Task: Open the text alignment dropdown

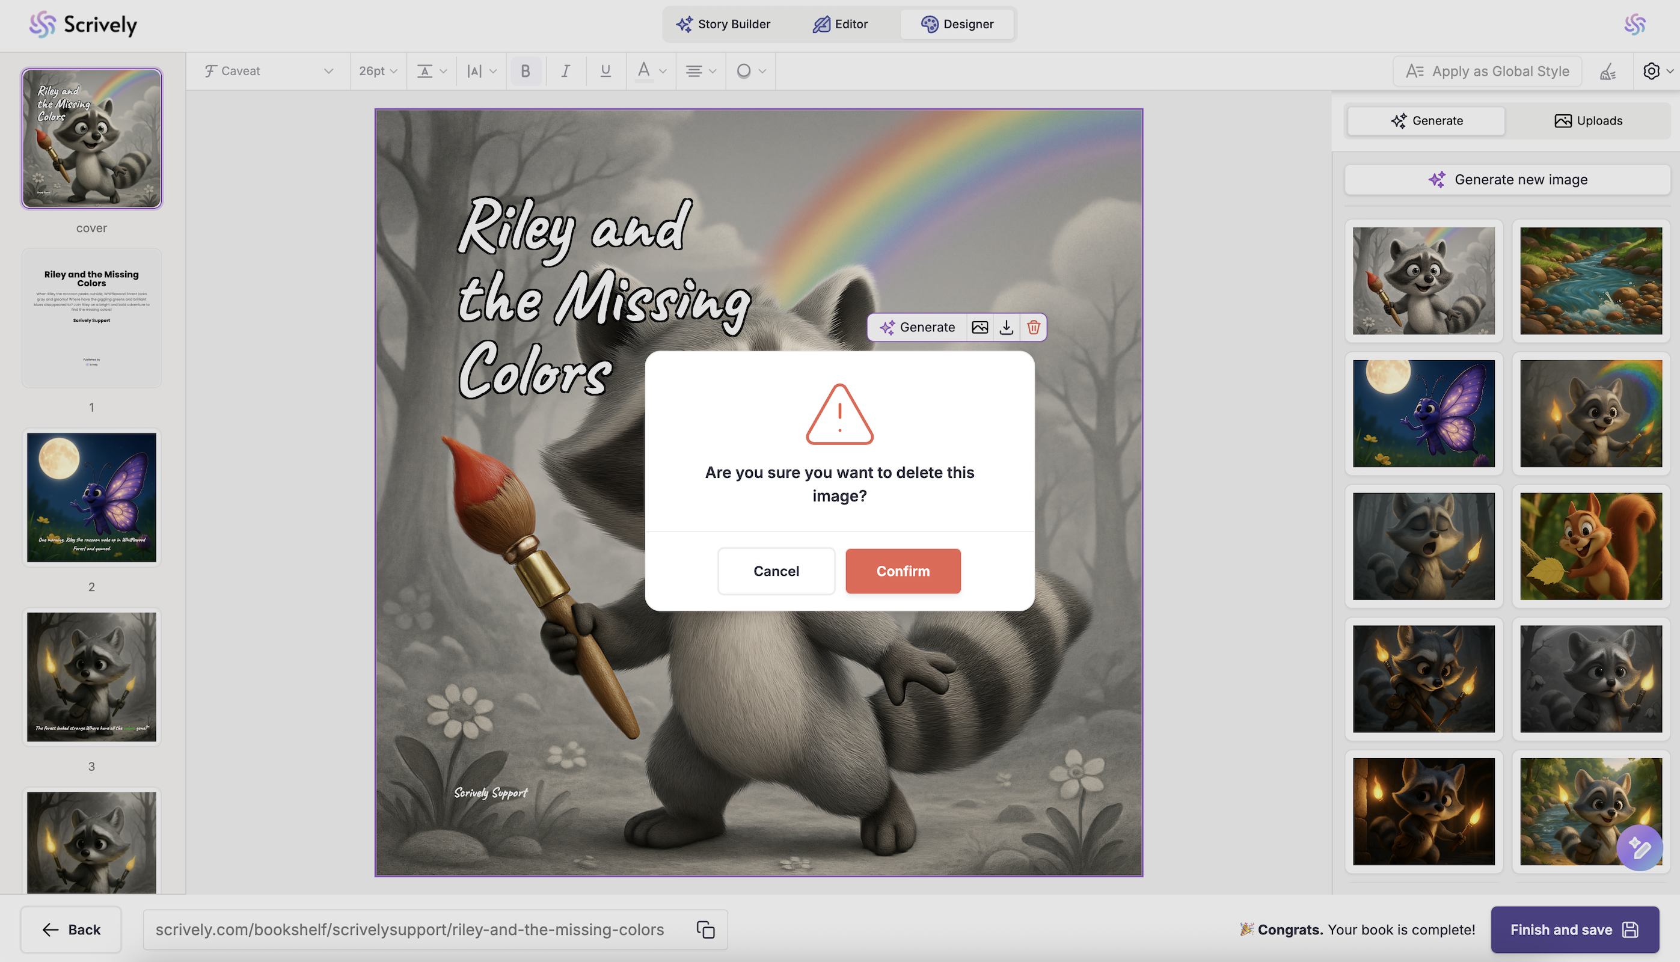Action: (x=701, y=72)
